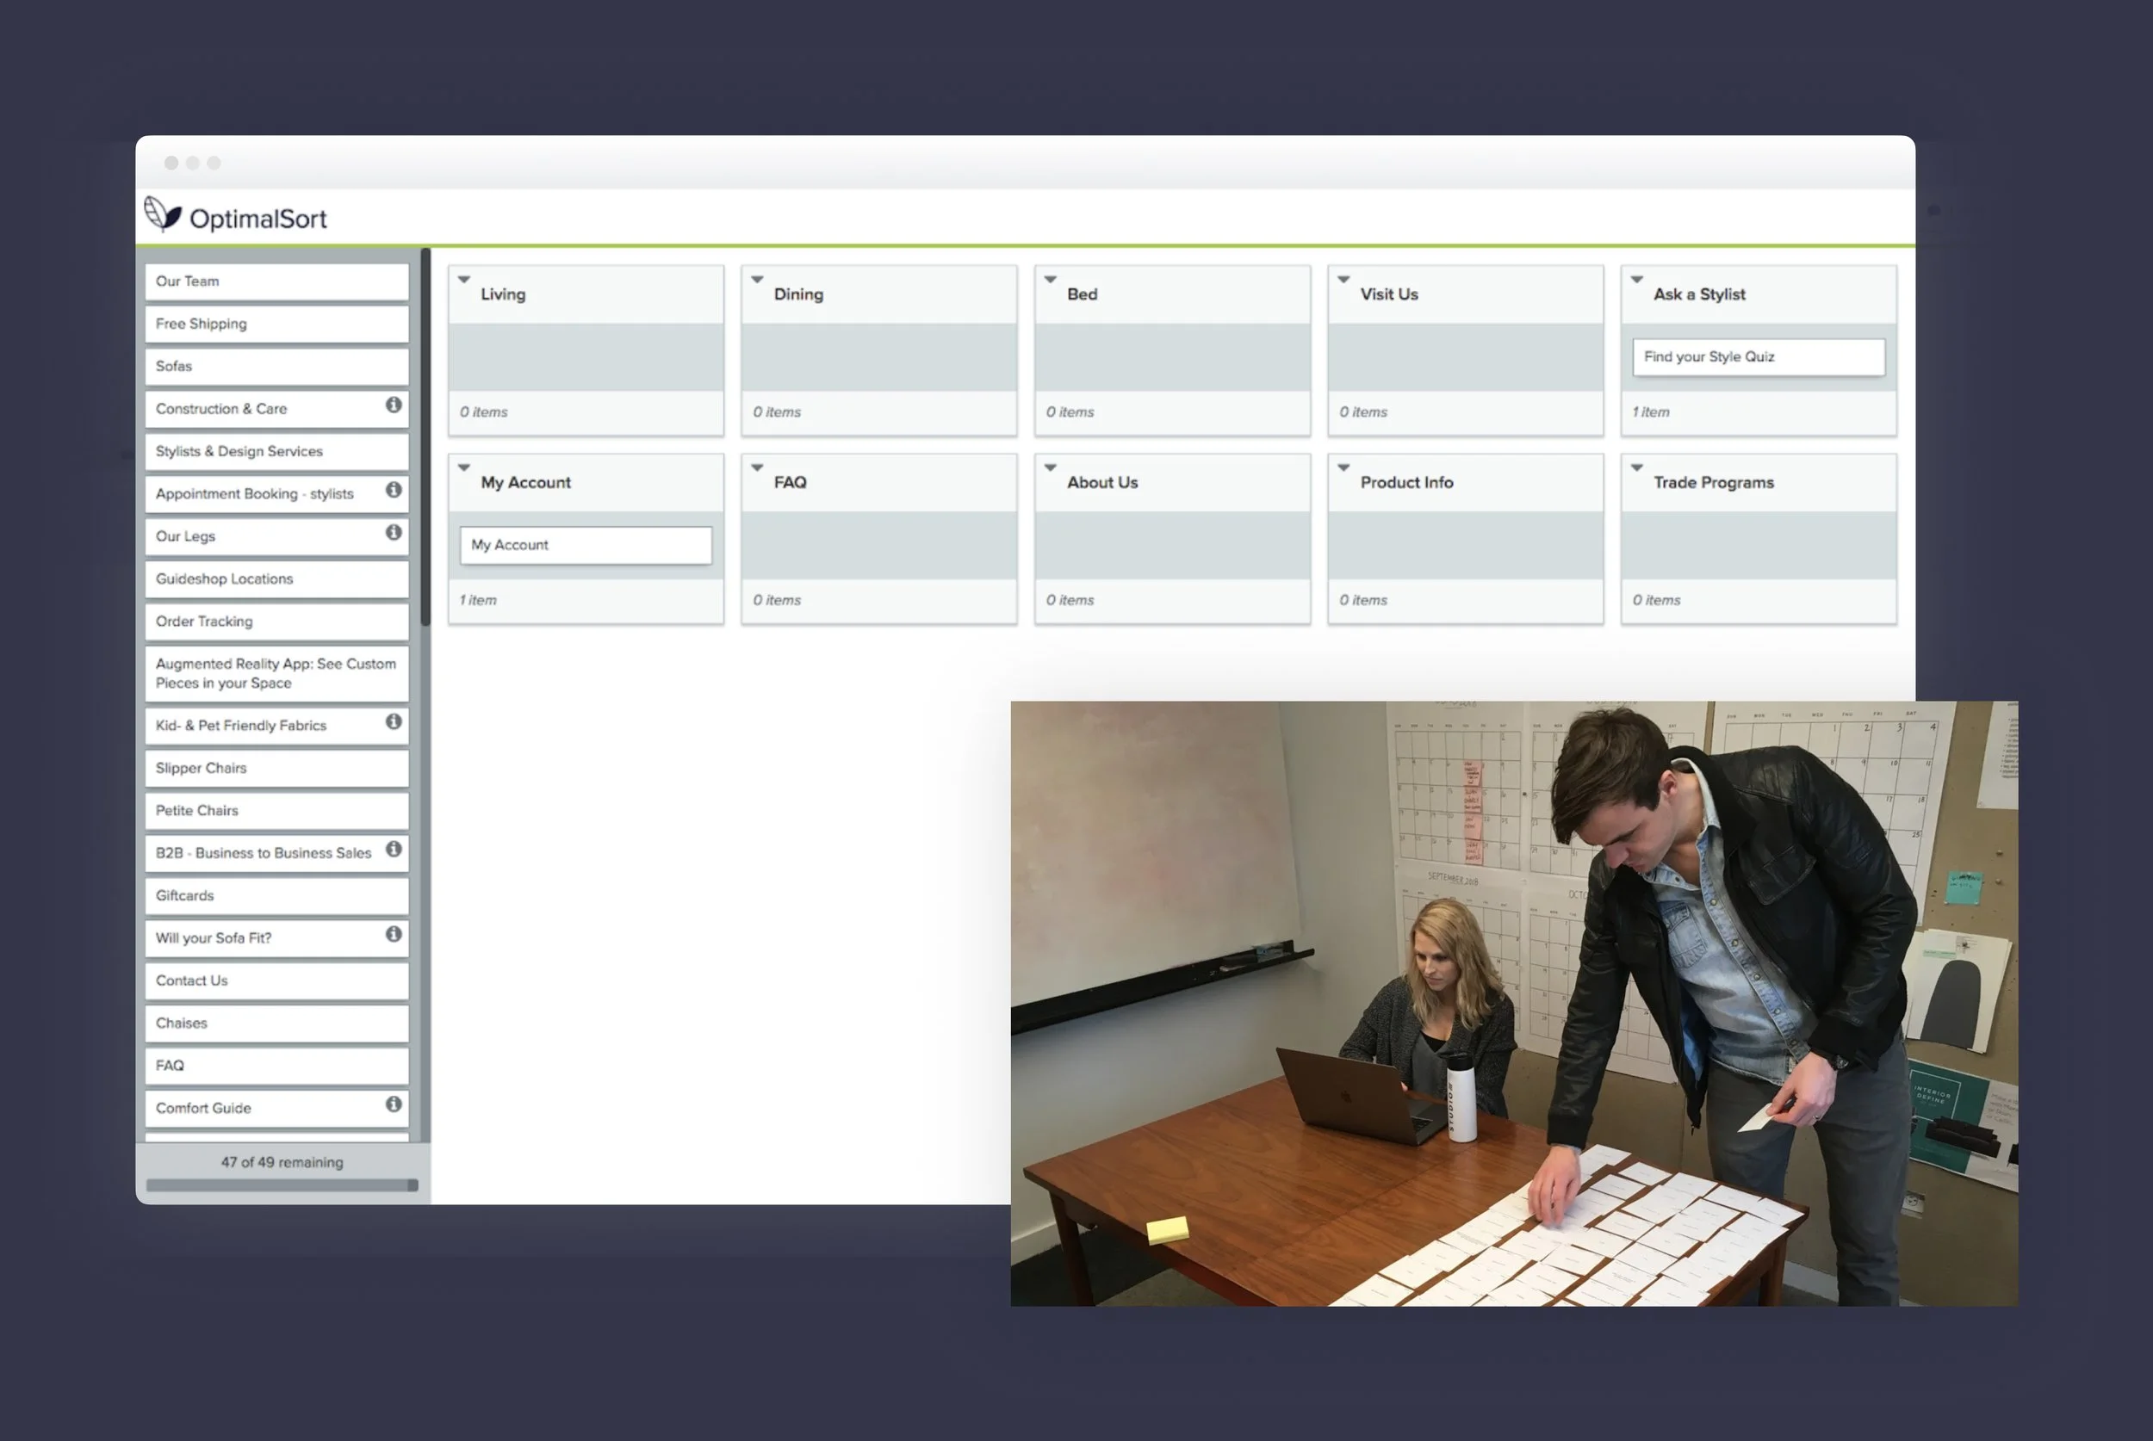Click info icon on B2B Business Sales card
Image resolution: width=2153 pixels, height=1441 pixels.
394,849
